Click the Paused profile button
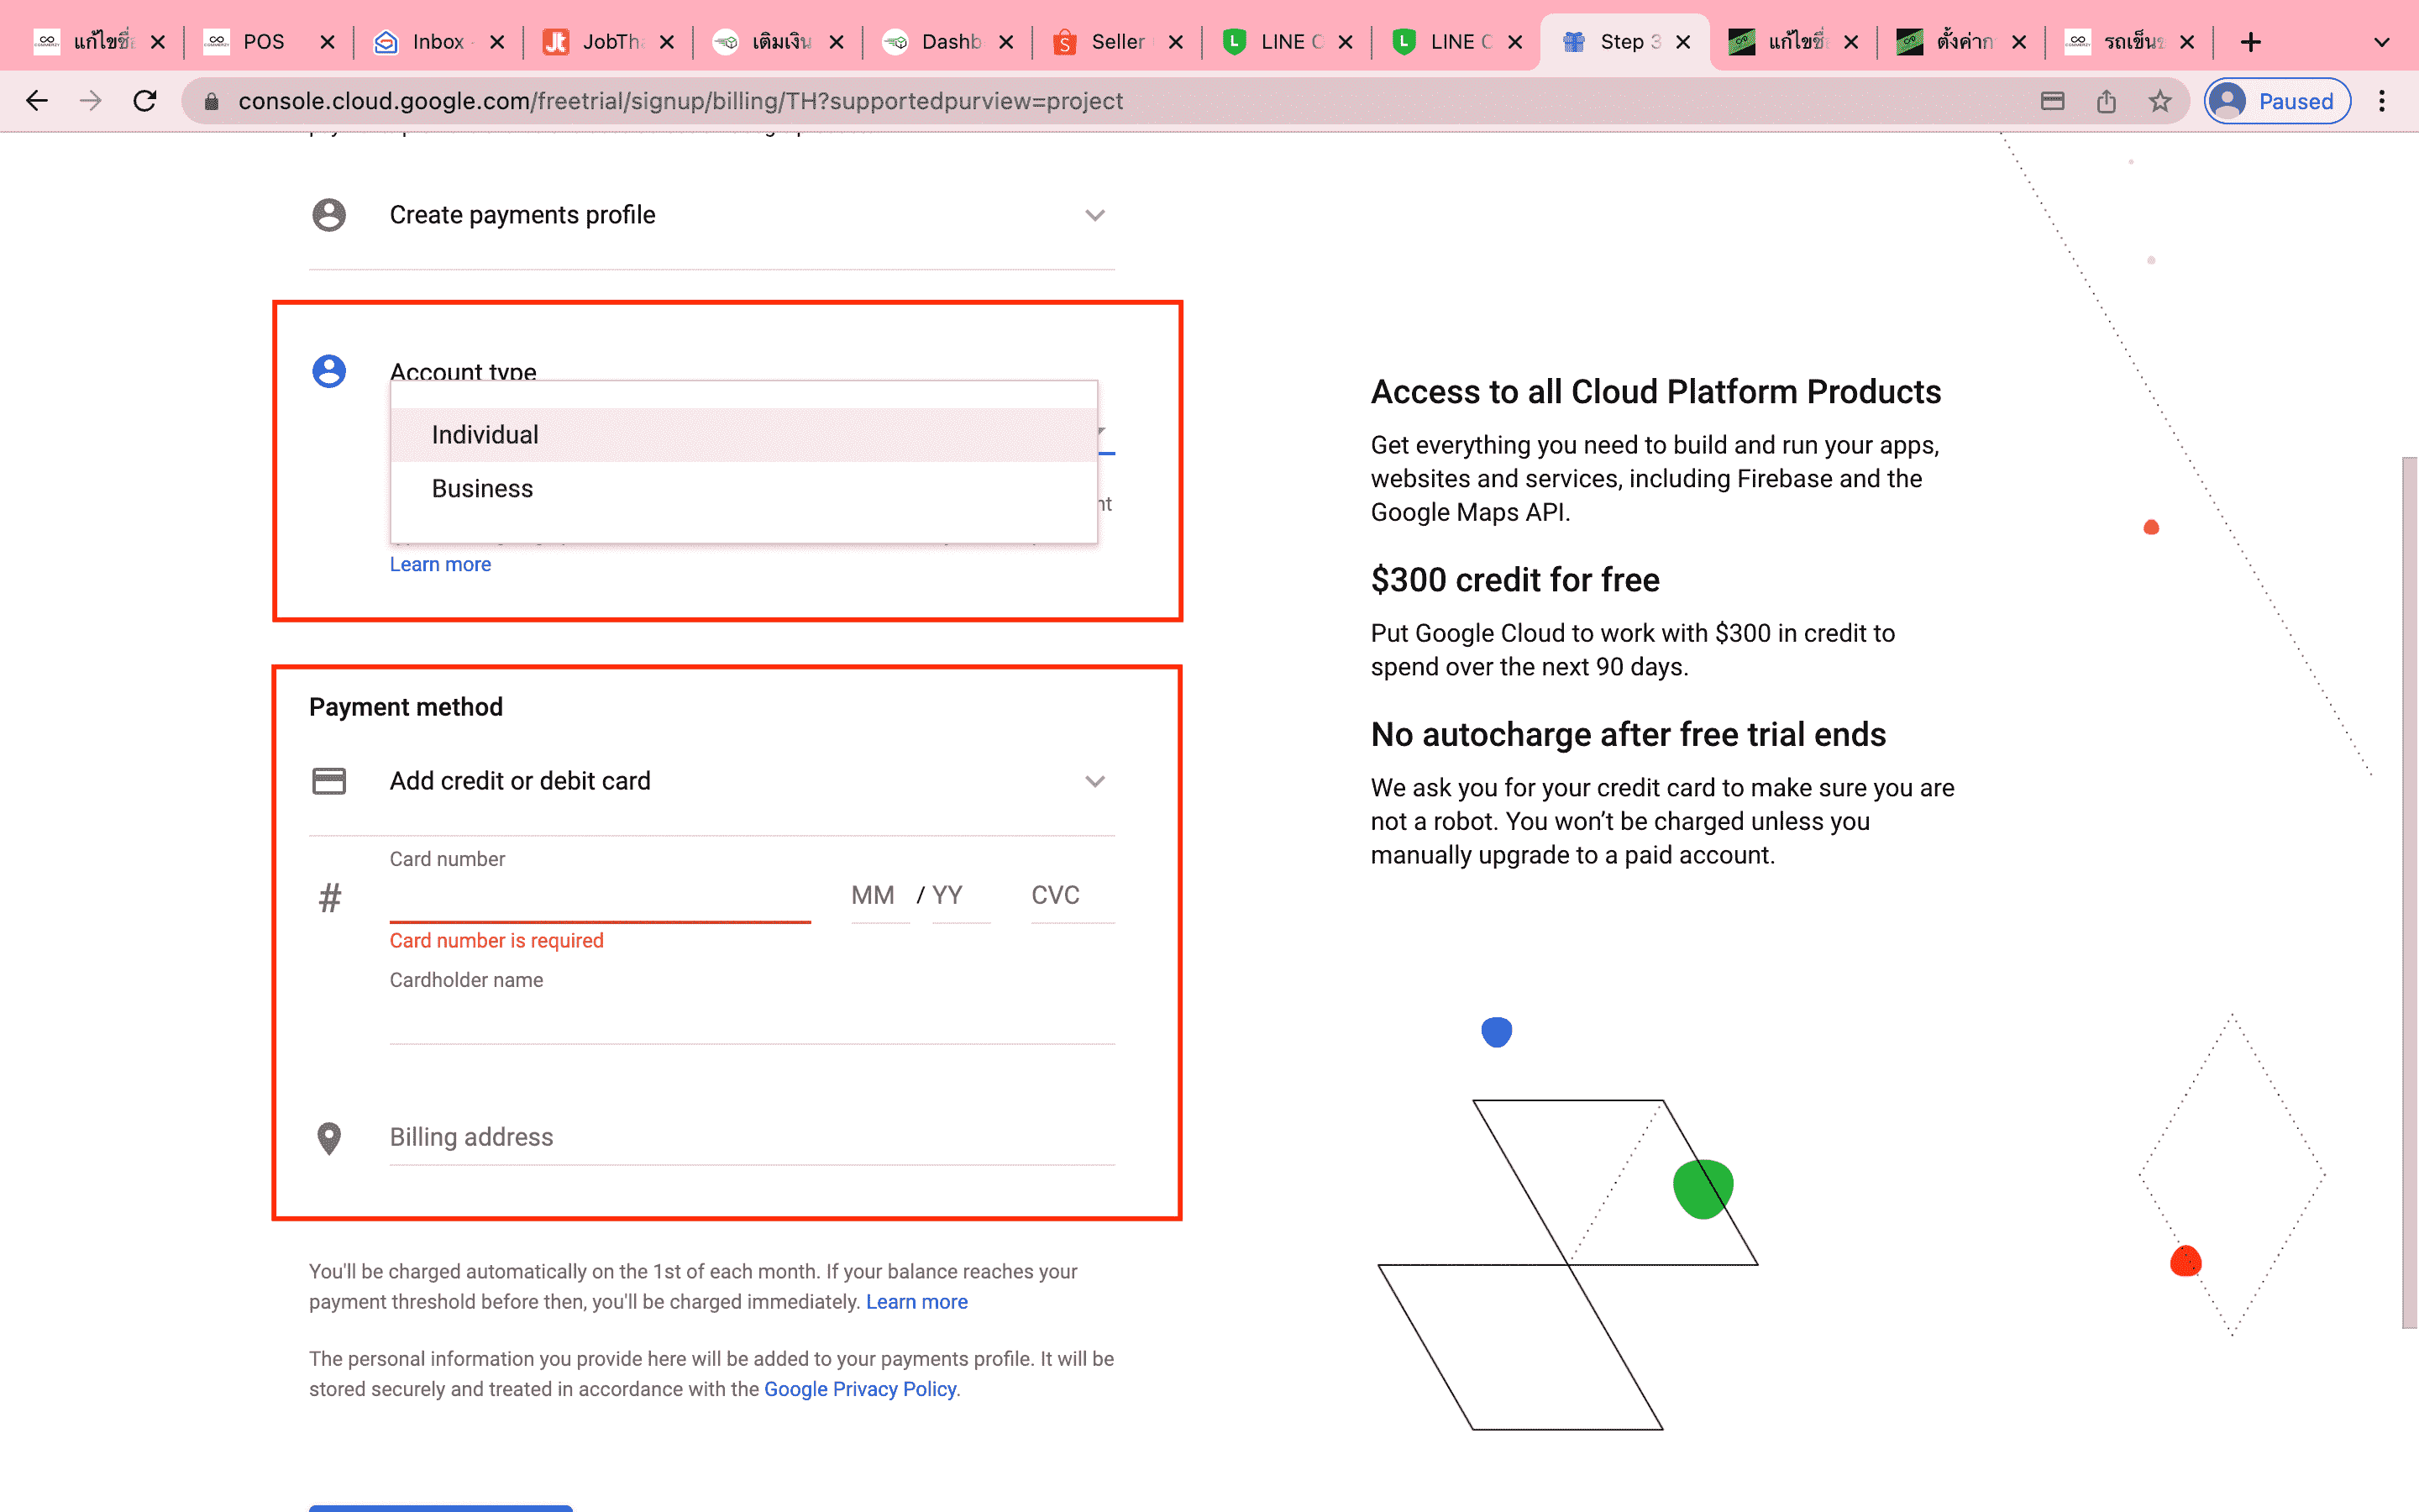The width and height of the screenshot is (2419, 1512). [x=2277, y=101]
